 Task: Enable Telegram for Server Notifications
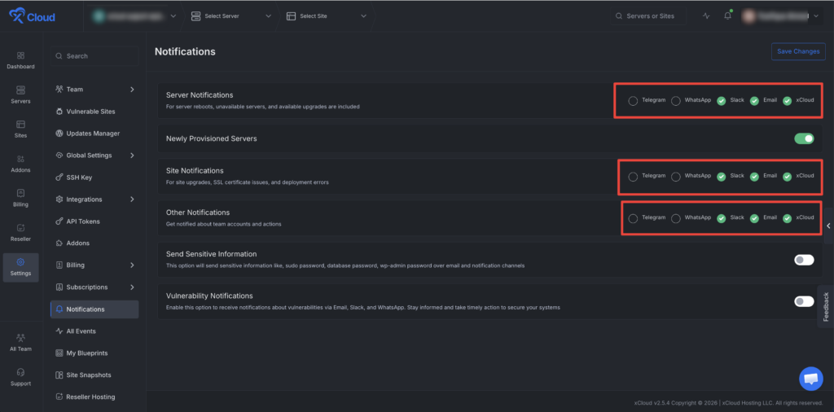point(633,101)
